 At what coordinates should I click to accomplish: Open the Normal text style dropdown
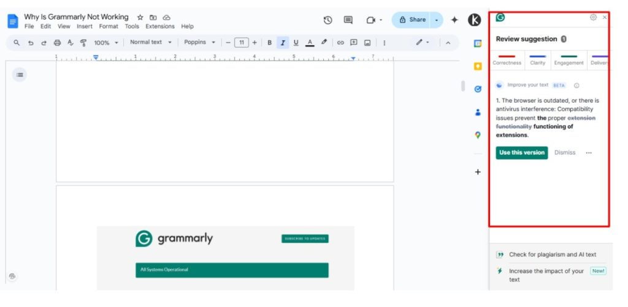tap(151, 42)
